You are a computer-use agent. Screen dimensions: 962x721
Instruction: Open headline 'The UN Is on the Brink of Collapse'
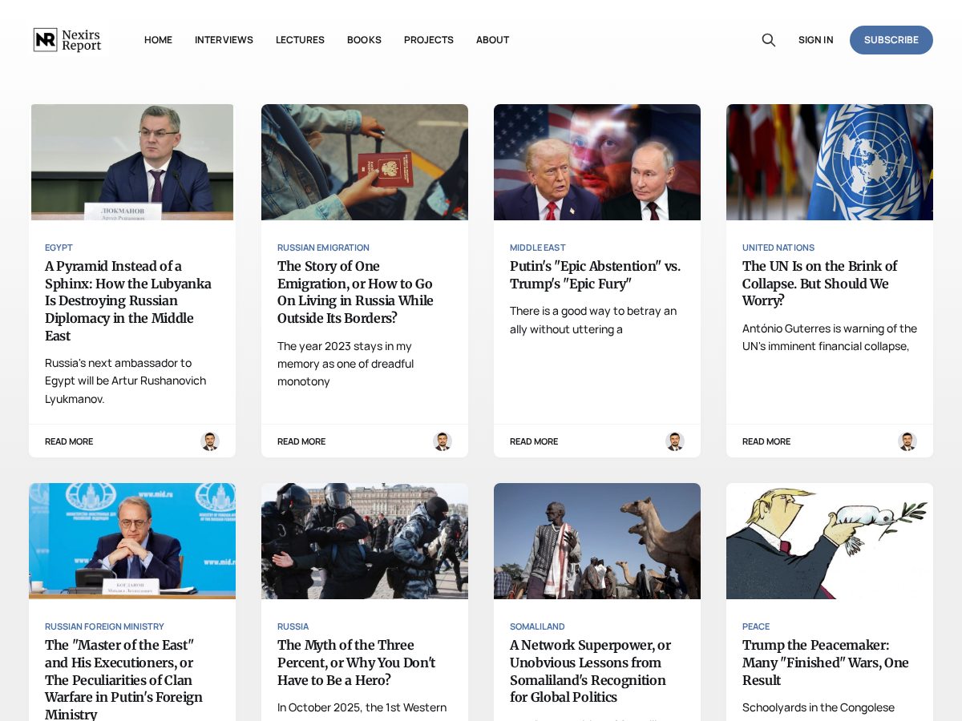[x=819, y=284]
